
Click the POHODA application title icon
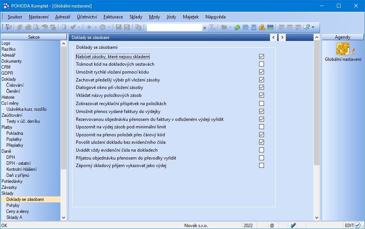coord(6,6)
